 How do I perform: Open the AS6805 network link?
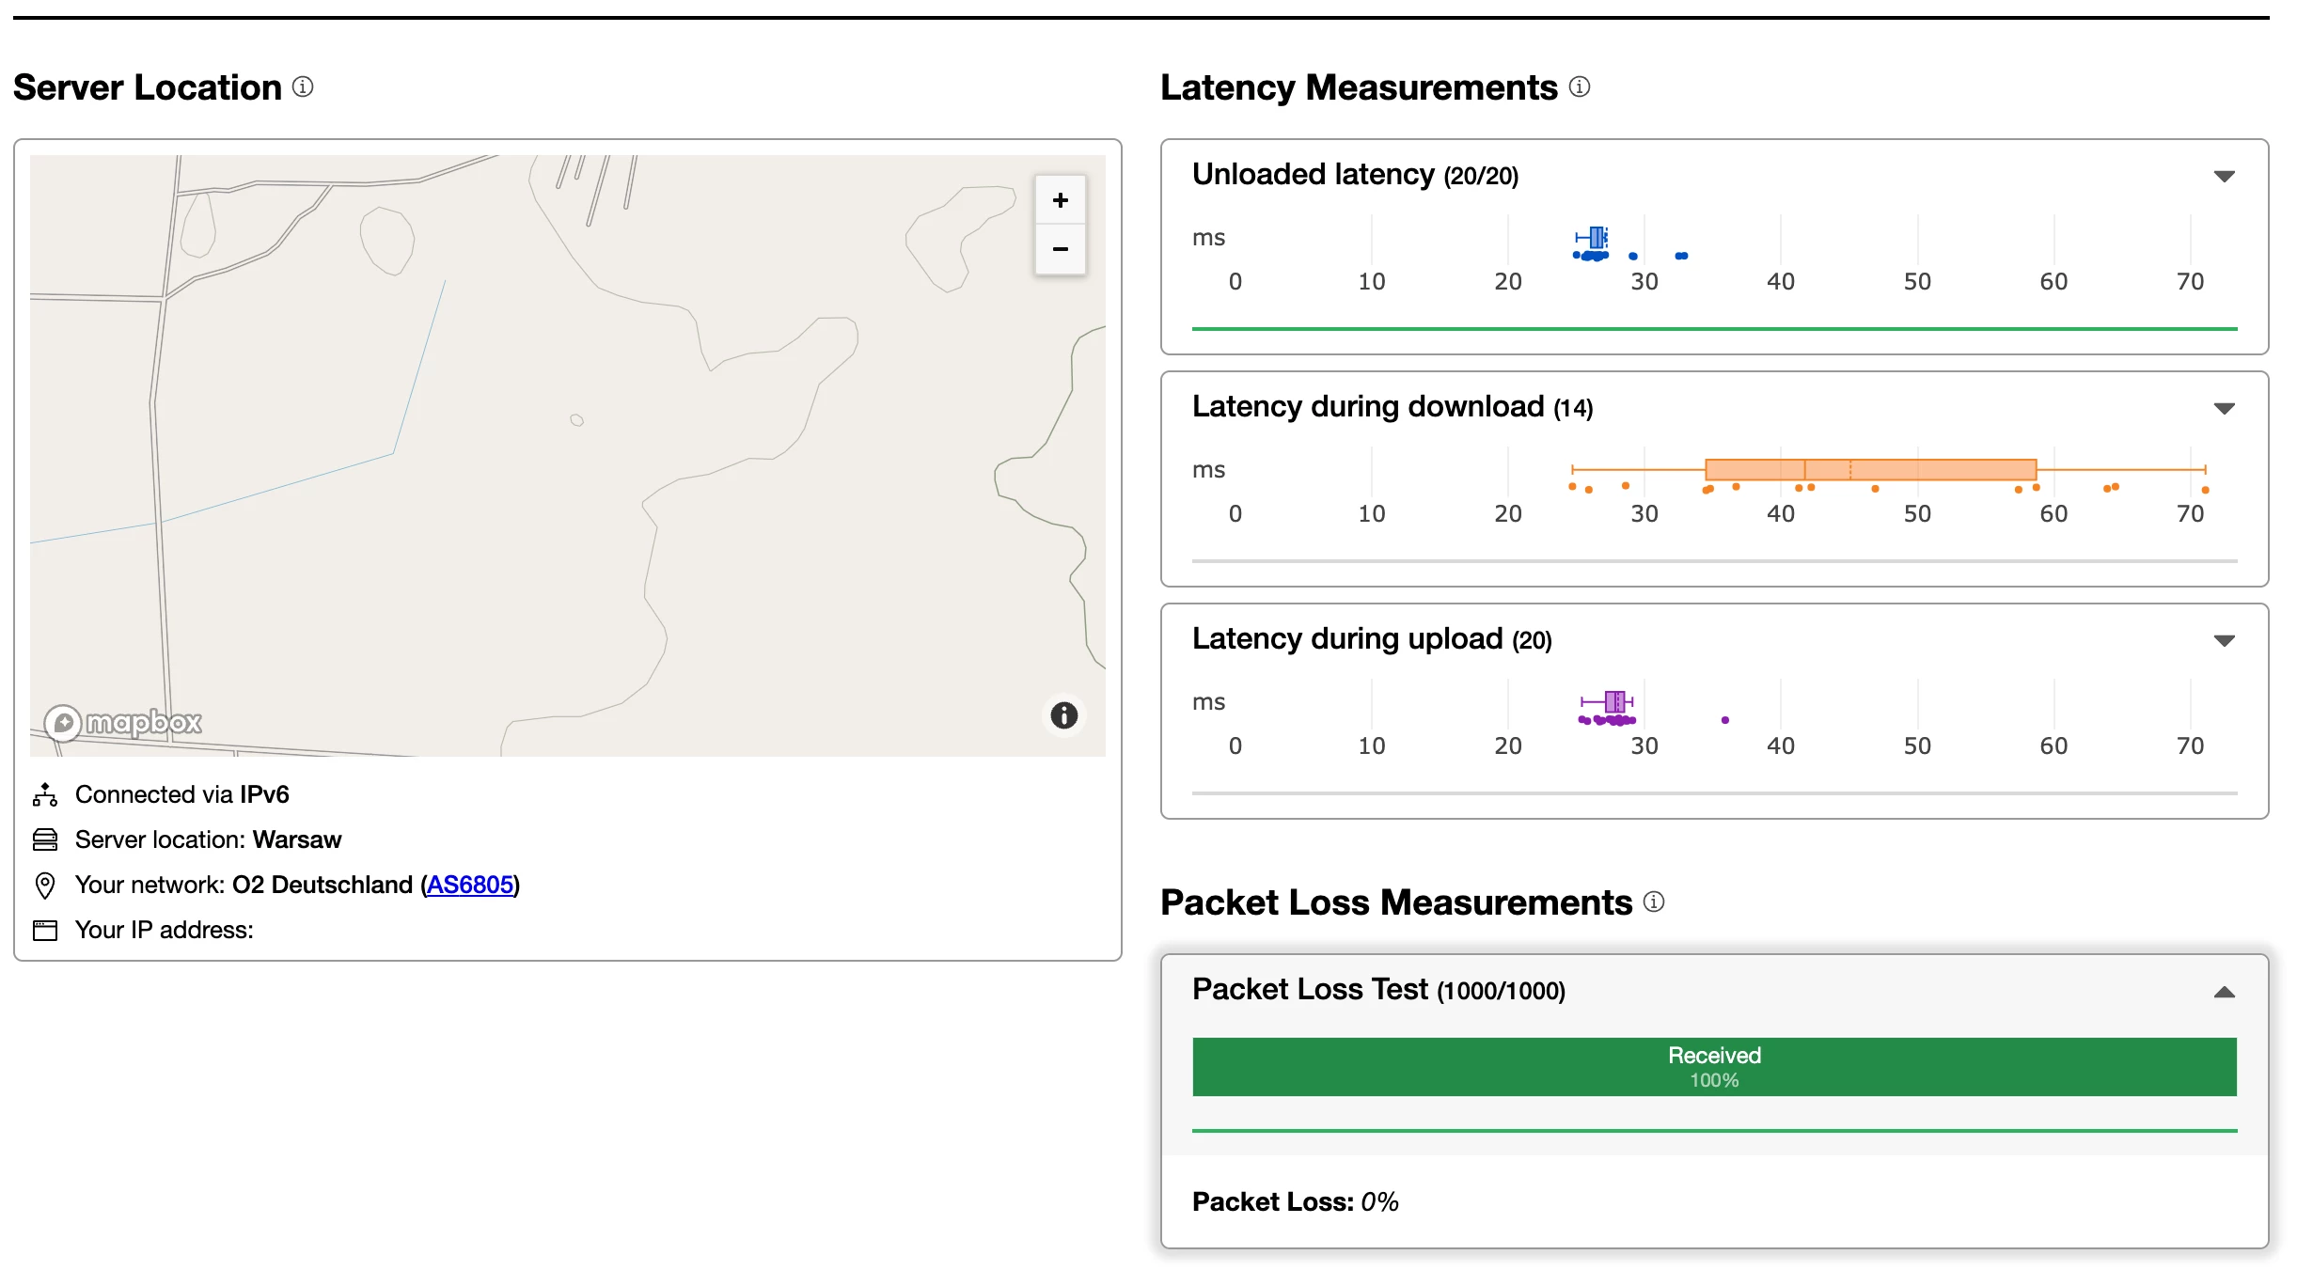pos(470,885)
